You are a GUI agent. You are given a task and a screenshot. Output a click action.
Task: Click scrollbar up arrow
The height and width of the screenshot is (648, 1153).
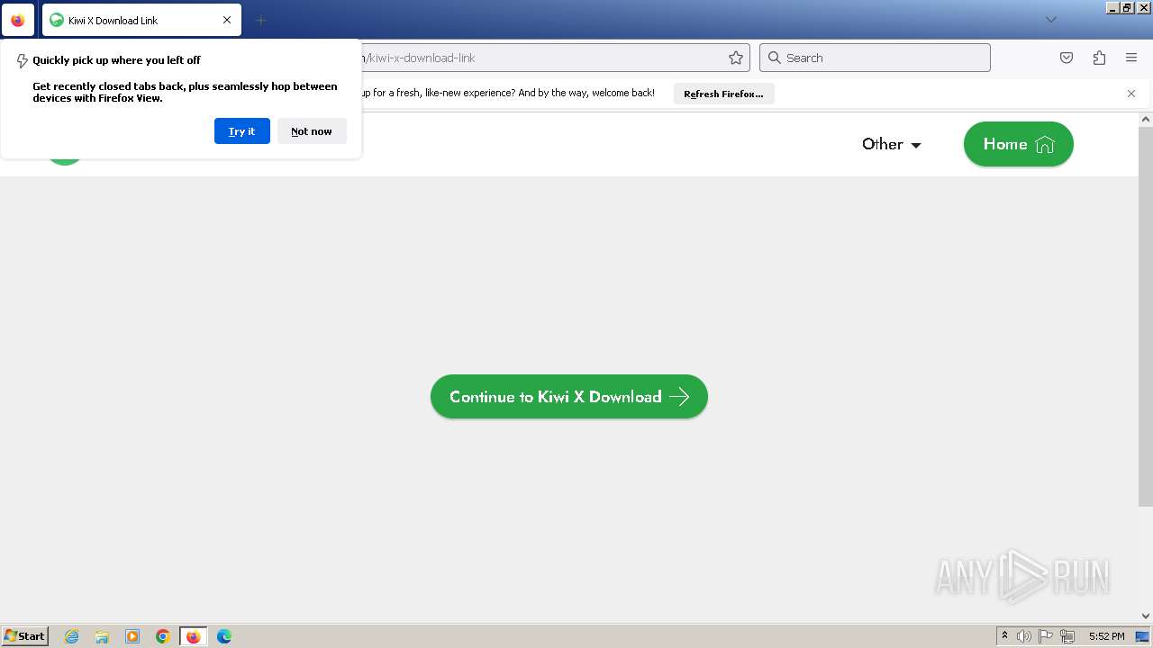pos(1146,119)
